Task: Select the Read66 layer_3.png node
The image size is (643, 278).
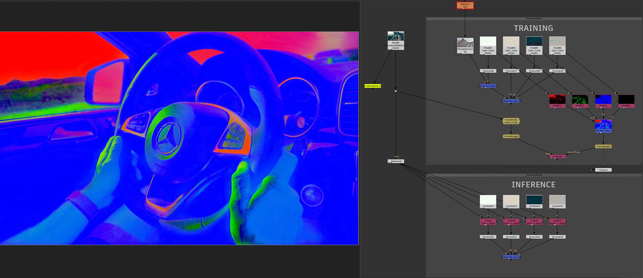Action: click(x=557, y=46)
